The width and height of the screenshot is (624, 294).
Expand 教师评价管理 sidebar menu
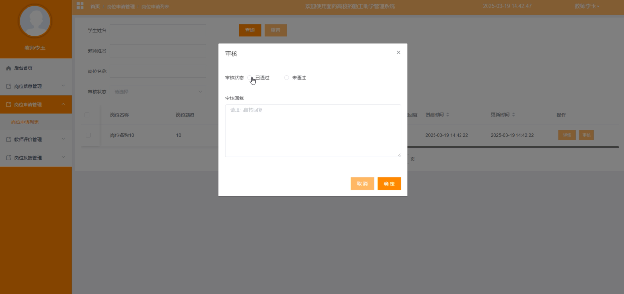coord(36,139)
